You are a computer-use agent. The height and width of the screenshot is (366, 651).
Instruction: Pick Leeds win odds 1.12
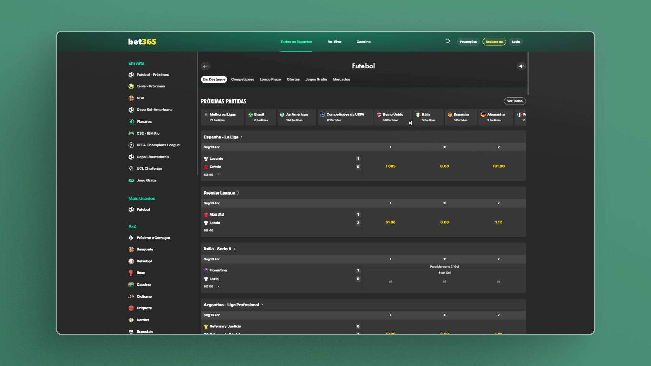pos(498,222)
